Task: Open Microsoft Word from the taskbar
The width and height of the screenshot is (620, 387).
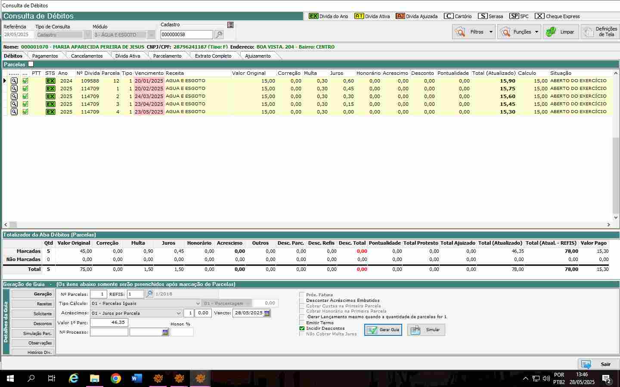Action: (x=136, y=378)
